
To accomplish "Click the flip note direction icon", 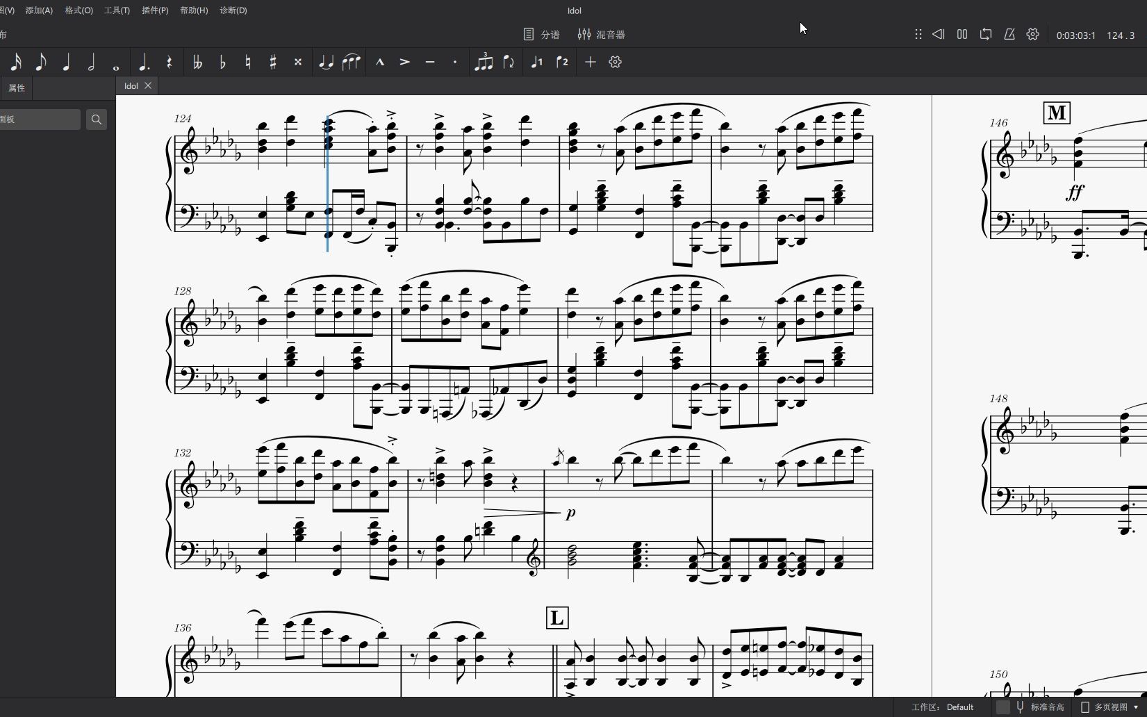I will [x=509, y=62].
